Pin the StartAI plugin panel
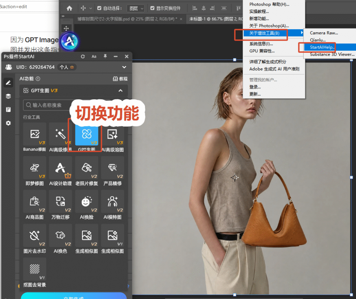Image resolution: width=356 pixels, height=299 pixels. 105,56
